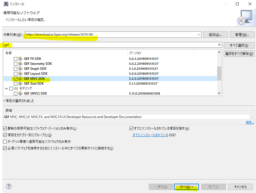Check the GEF Zest SDK checkbox
256x193 pixels.
click(15, 84)
